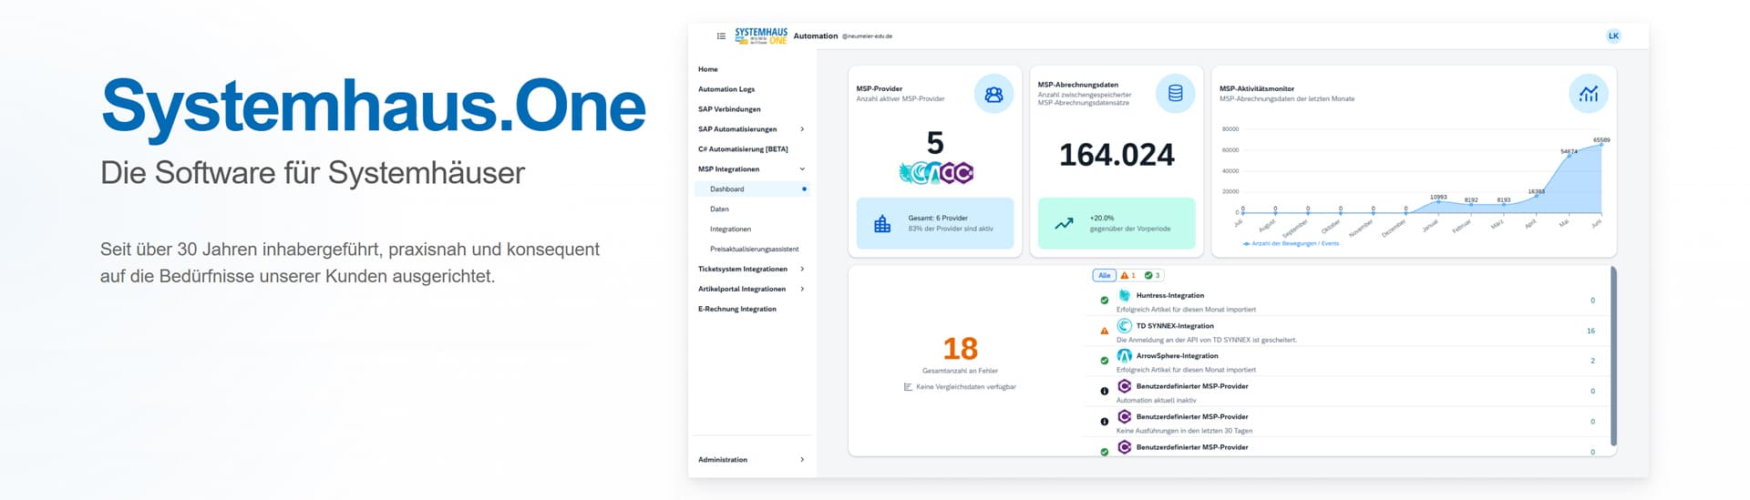Open C# Automatisierung [BETA] menu item
The image size is (1750, 500).
click(x=751, y=149)
